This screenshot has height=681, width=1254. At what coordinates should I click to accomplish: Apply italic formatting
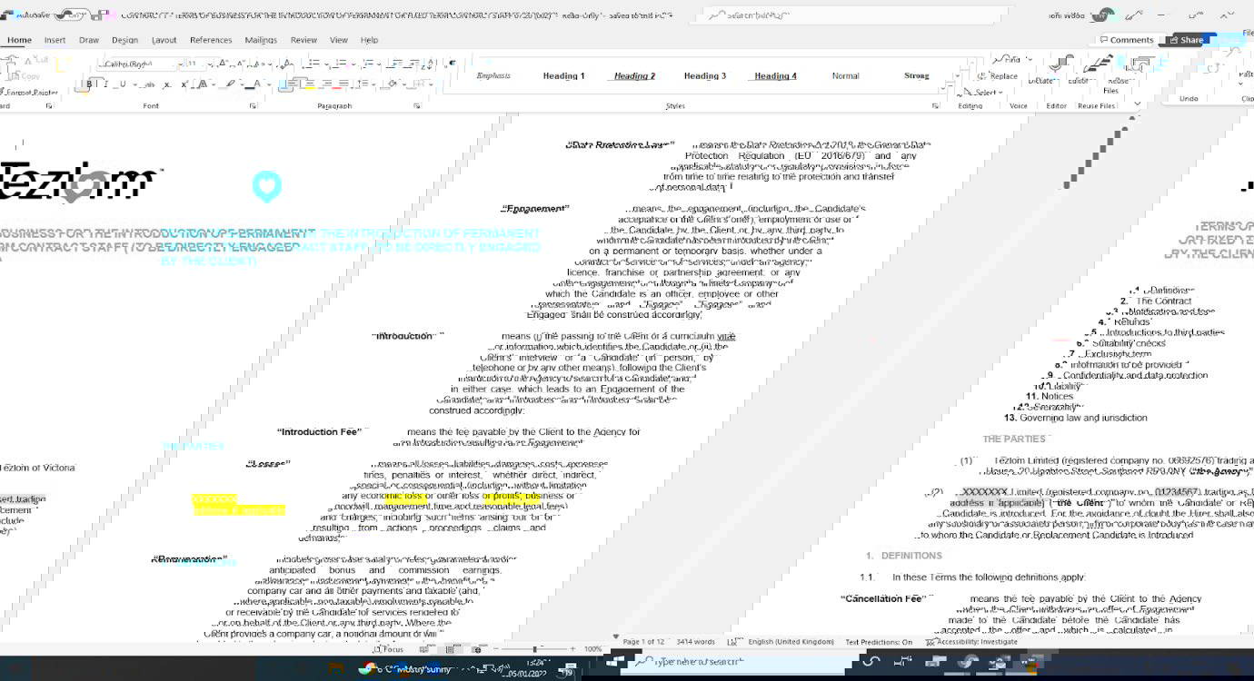coord(104,84)
